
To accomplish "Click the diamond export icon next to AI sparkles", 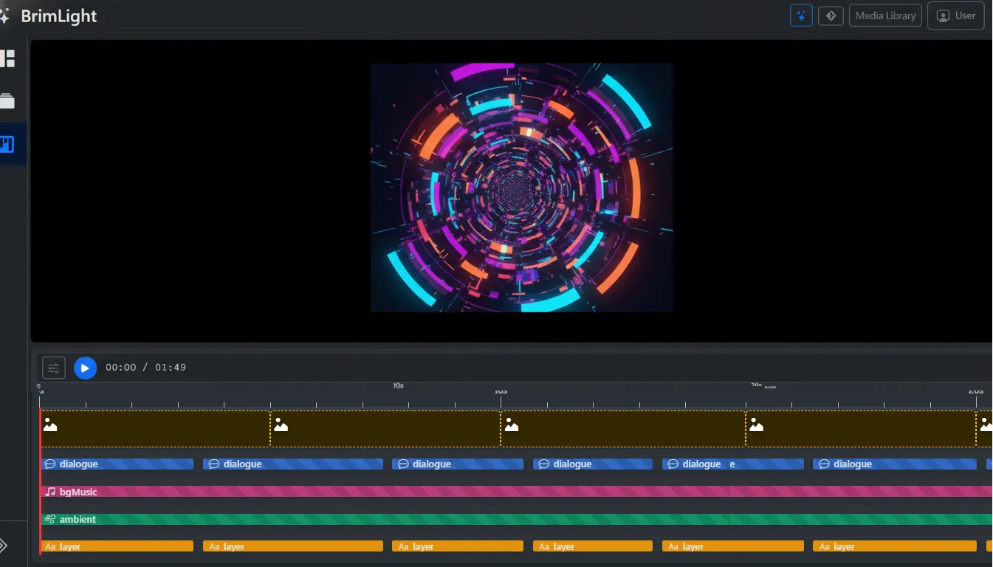I will 831,15.
